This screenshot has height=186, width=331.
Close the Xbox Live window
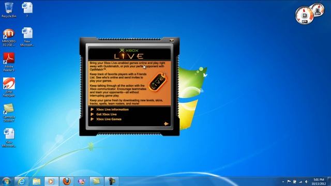click(x=172, y=40)
